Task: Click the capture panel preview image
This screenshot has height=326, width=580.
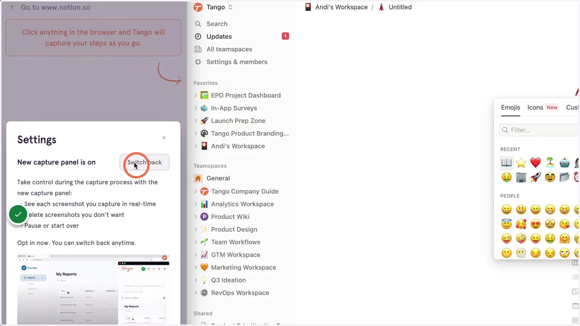Action: (93, 289)
